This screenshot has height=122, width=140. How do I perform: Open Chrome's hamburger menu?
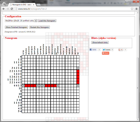pyautogui.click(x=136, y=9)
